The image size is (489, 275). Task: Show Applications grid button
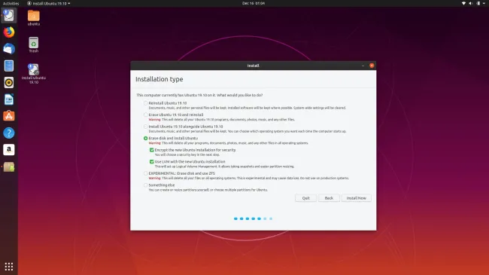[x=9, y=267]
